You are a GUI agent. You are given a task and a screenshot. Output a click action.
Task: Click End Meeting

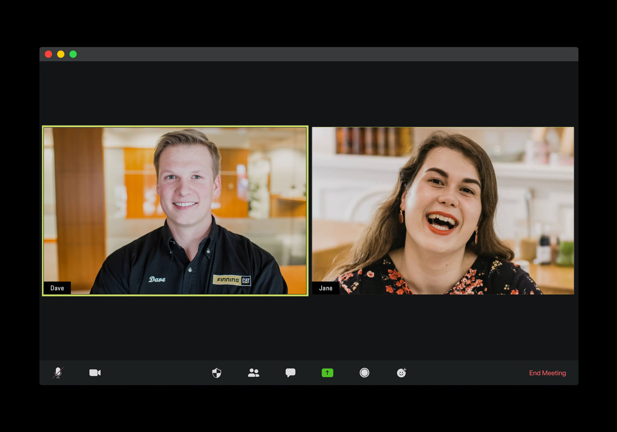(547, 373)
